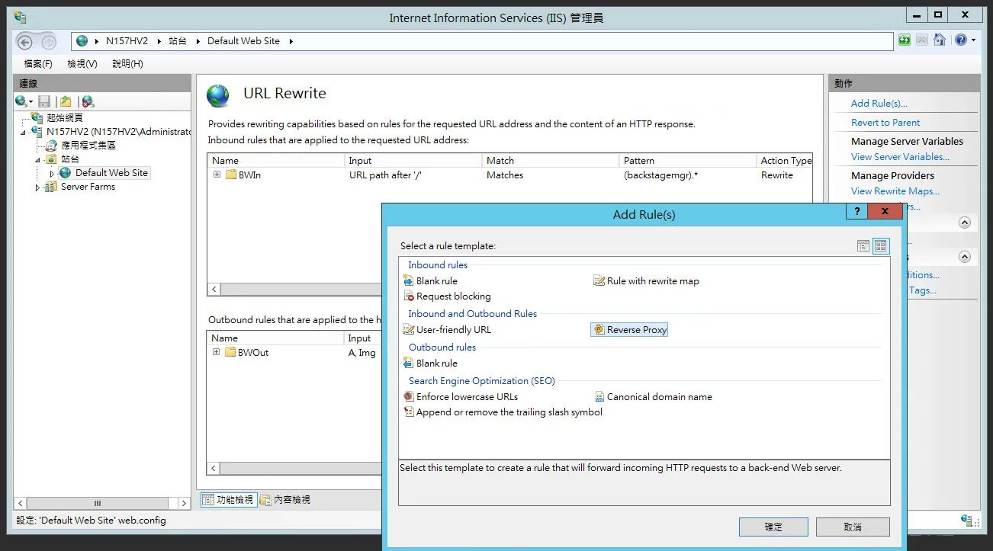Click the N157HV2 breadcrumb in address bar
Screen dimensions: 993x551
click(x=127, y=41)
